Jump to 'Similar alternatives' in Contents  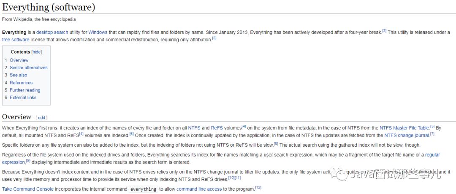pos(29,67)
